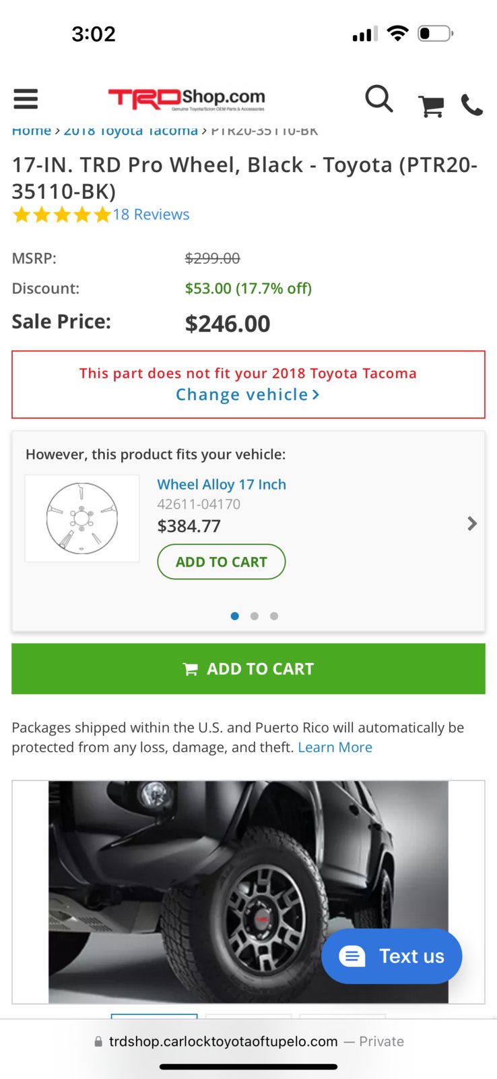Add Wheel Alloy 17 Inch to cart

pyautogui.click(x=222, y=562)
